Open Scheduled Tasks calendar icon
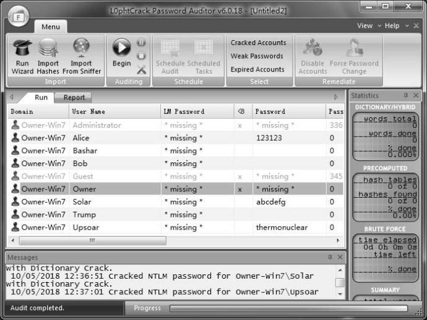The height and width of the screenshot is (320, 427). (x=204, y=48)
